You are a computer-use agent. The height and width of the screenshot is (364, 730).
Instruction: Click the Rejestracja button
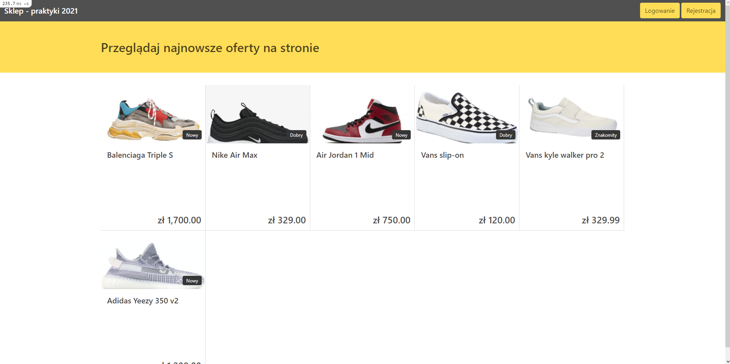(x=701, y=10)
